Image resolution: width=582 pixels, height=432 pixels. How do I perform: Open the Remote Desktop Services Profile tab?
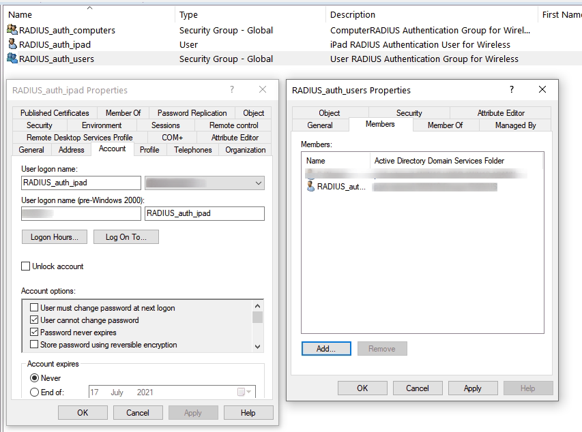tap(79, 137)
